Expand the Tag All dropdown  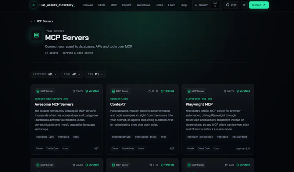[x=96, y=74]
